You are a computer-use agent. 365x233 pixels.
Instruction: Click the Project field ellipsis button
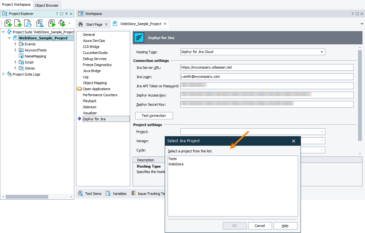[x=322, y=132]
